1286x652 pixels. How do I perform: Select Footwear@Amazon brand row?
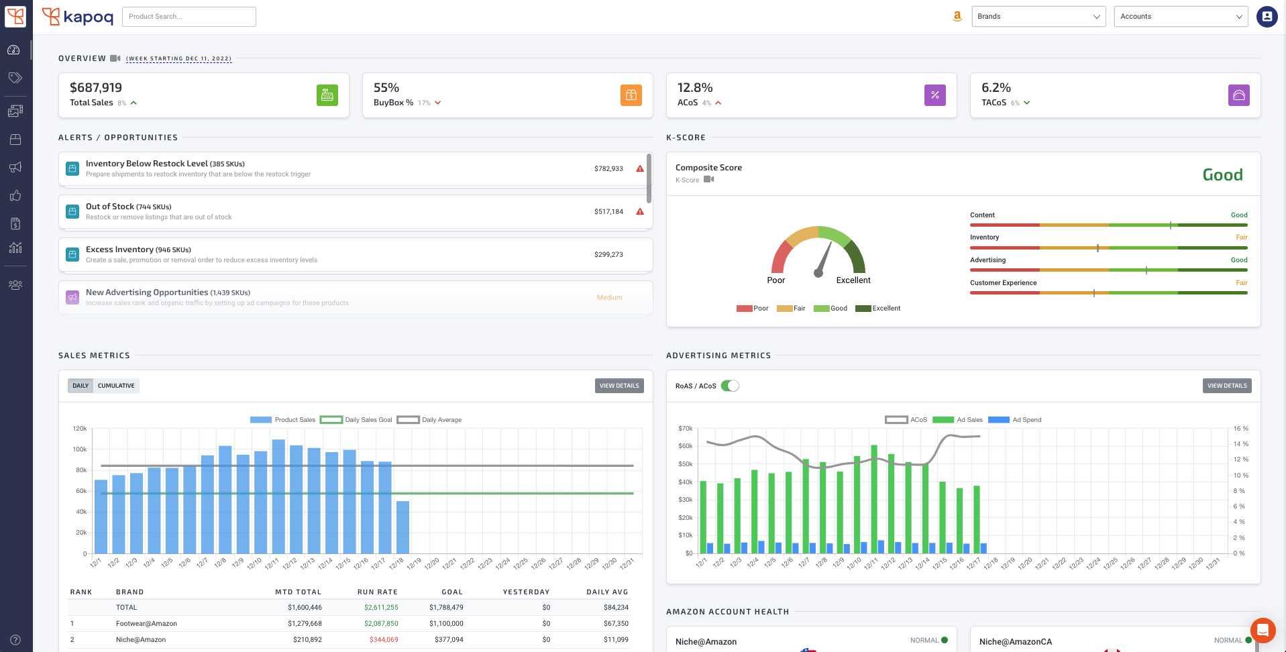350,624
